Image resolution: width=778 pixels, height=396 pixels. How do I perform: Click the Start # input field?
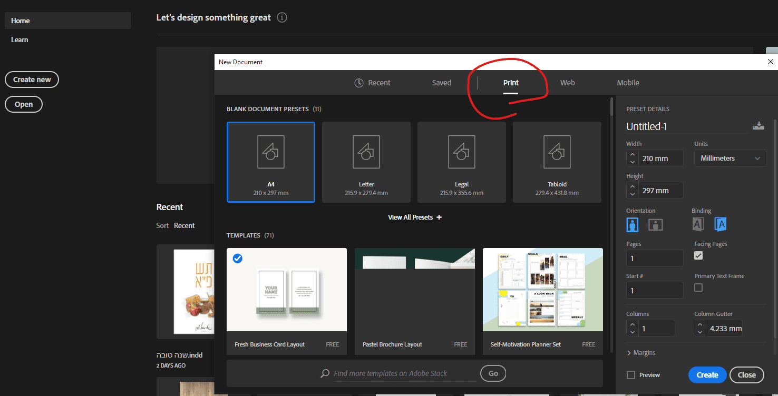click(x=655, y=291)
